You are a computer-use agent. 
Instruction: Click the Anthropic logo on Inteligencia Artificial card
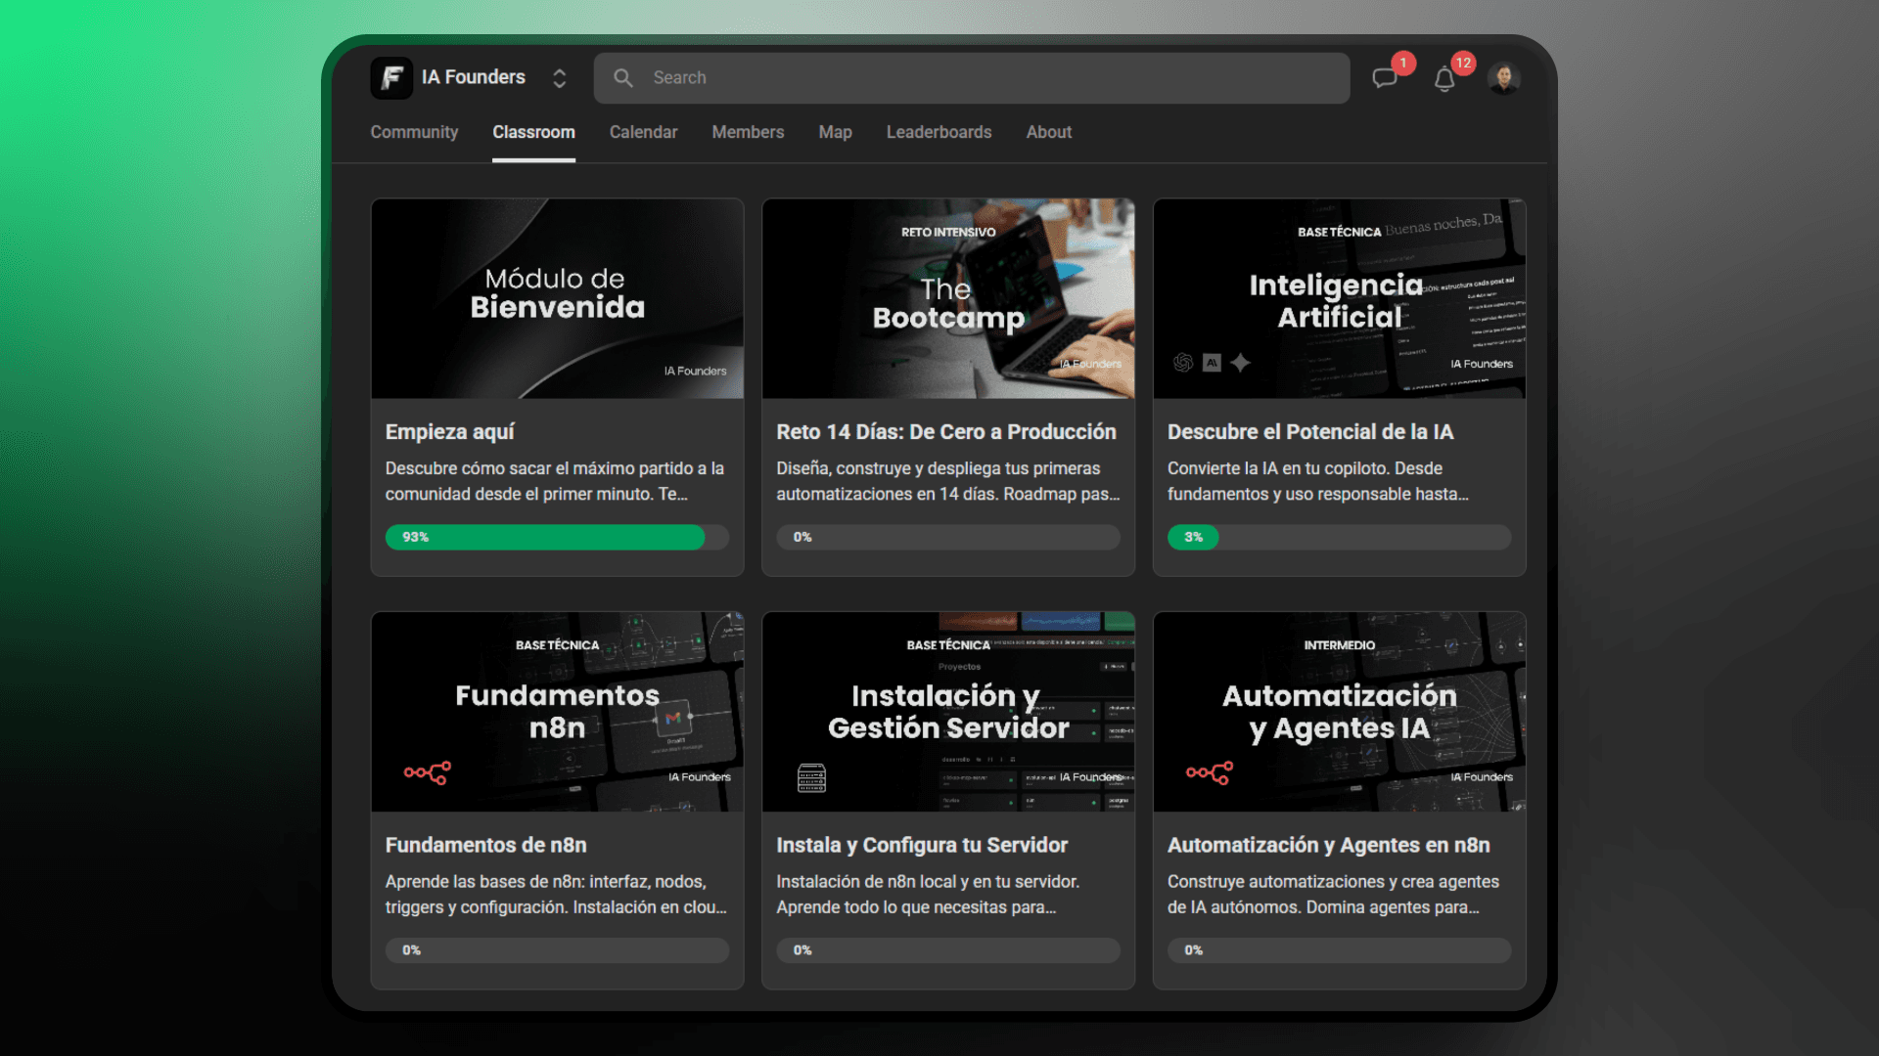point(1212,363)
